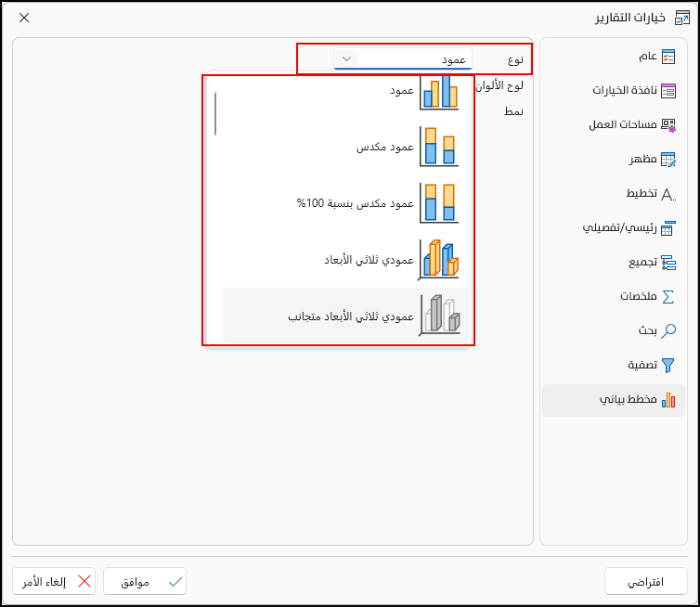Click the red X on إلغاء الأمر
This screenshot has height=607, width=700.
click(84, 581)
